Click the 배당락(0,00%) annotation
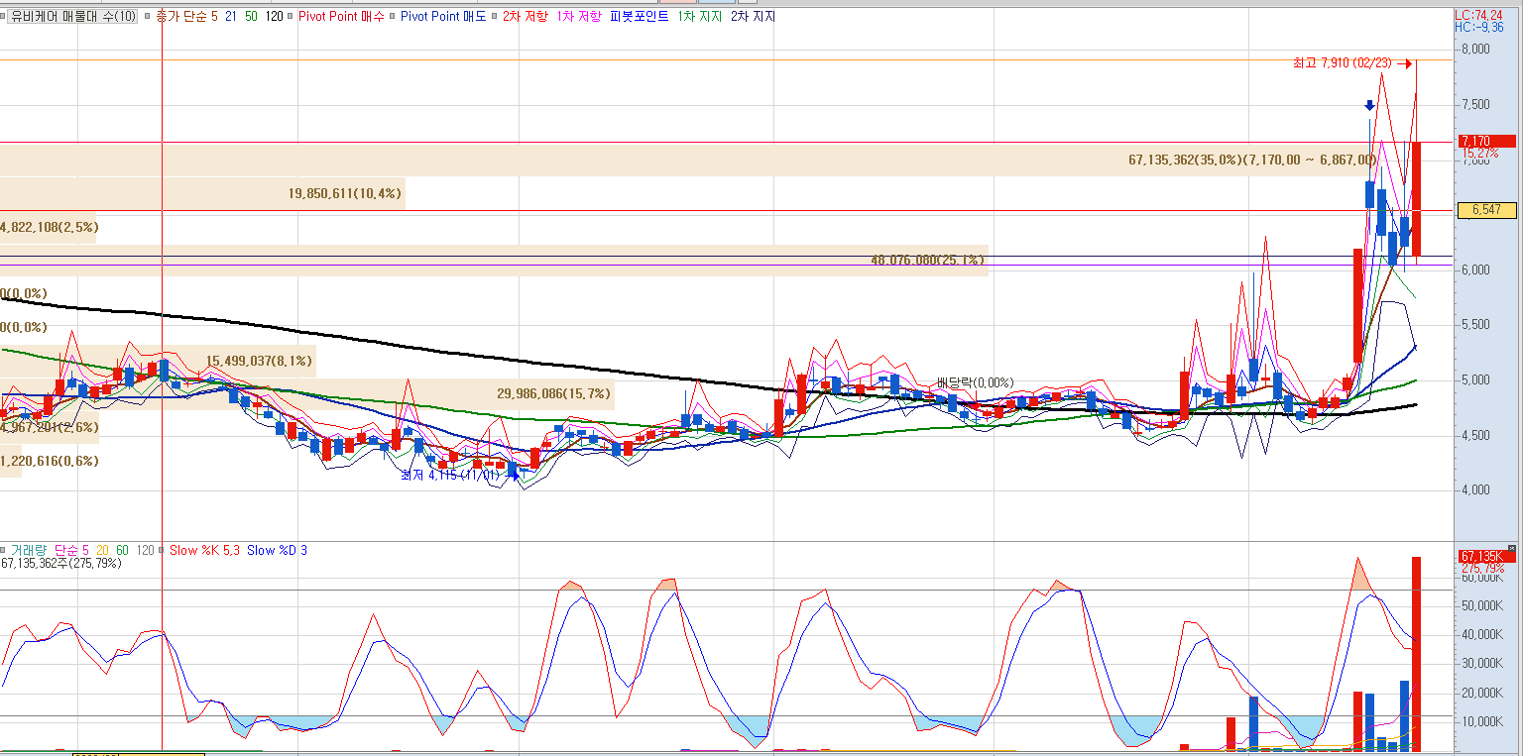Screen dimensions: 1523x756 (x=977, y=382)
